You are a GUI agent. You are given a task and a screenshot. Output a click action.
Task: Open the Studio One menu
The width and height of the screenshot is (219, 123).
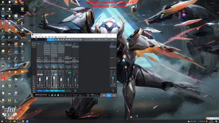pyautogui.click(x=60, y=37)
